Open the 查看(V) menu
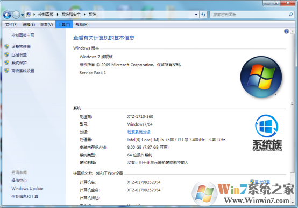Viewport: 298px width, 208px height. (x=46, y=25)
